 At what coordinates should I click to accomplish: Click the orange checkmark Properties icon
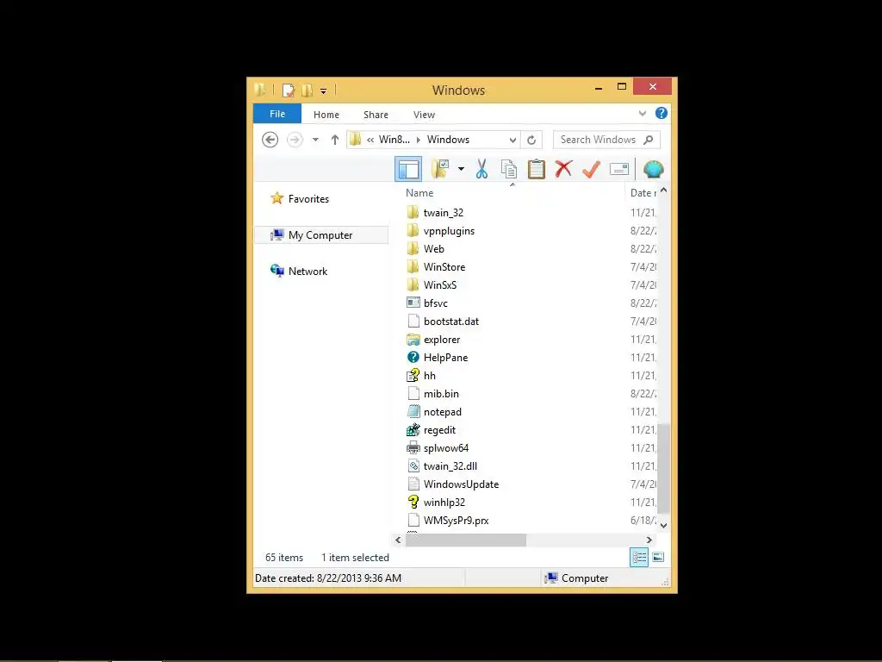(x=591, y=169)
